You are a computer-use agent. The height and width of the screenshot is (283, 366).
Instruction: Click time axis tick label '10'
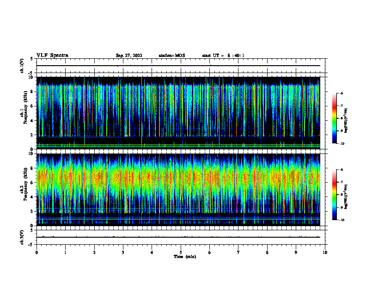pyautogui.click(x=325, y=252)
